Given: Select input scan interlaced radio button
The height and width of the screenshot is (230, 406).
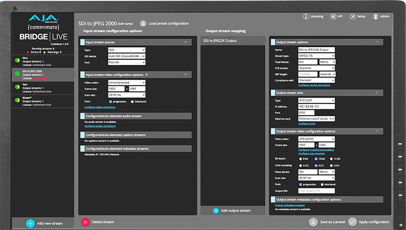Looking at the screenshot, I should (x=132, y=102).
